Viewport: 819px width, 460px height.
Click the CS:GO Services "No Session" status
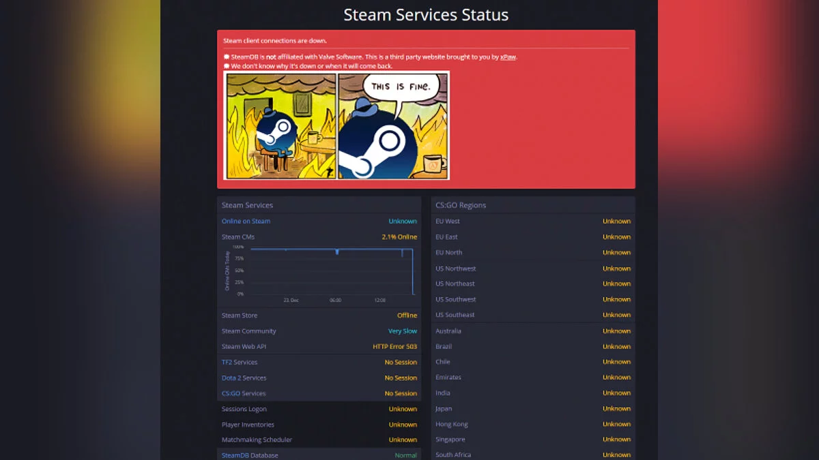click(401, 393)
